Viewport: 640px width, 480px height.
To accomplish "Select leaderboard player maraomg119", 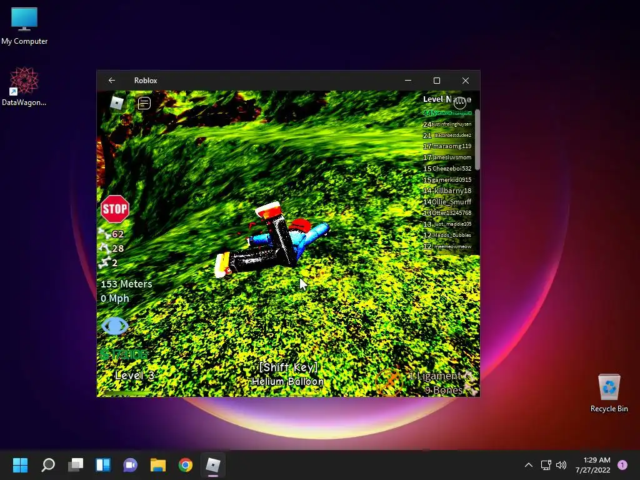I will click(447, 146).
